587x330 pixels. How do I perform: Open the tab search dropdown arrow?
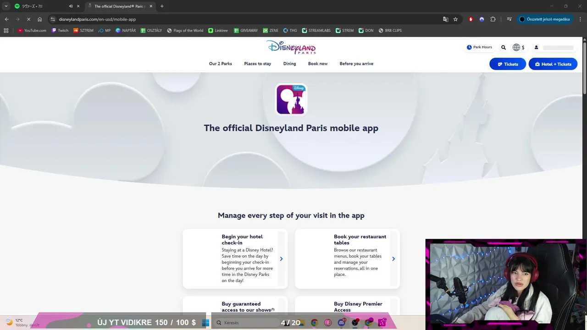(6, 6)
